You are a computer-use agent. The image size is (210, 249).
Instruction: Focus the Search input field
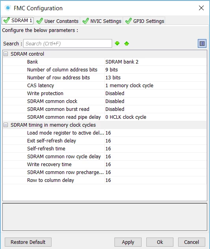pos(68,43)
